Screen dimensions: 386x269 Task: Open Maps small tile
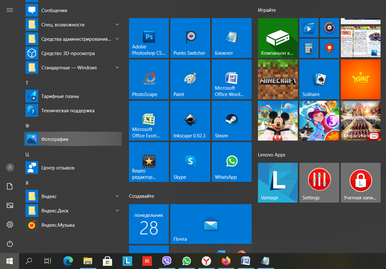click(330, 48)
